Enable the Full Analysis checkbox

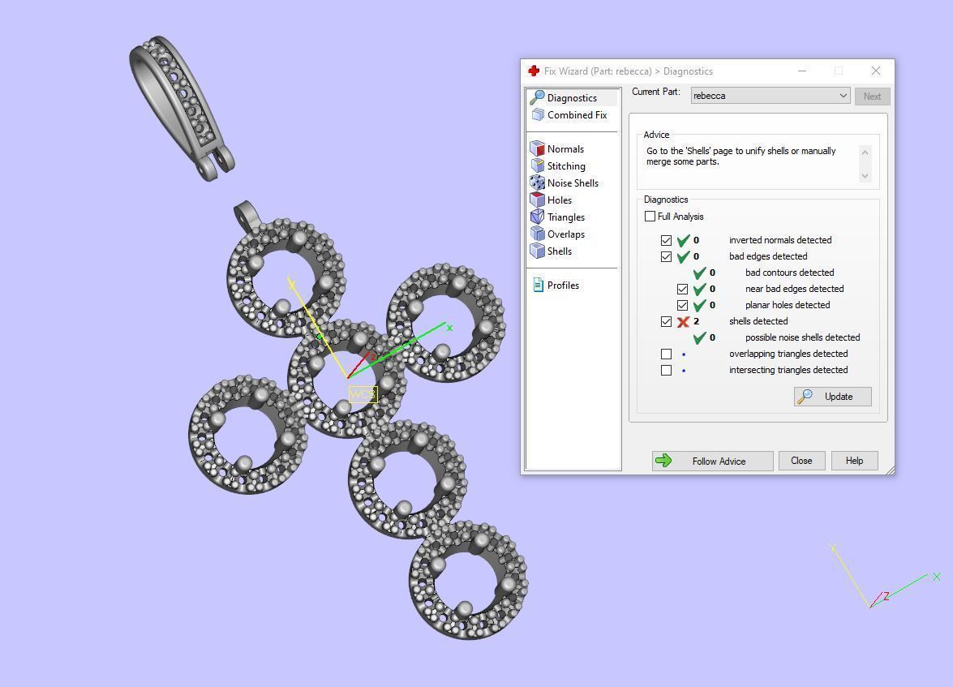point(650,217)
